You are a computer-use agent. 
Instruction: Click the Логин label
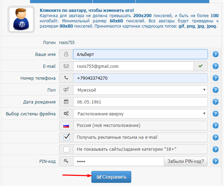(49, 43)
